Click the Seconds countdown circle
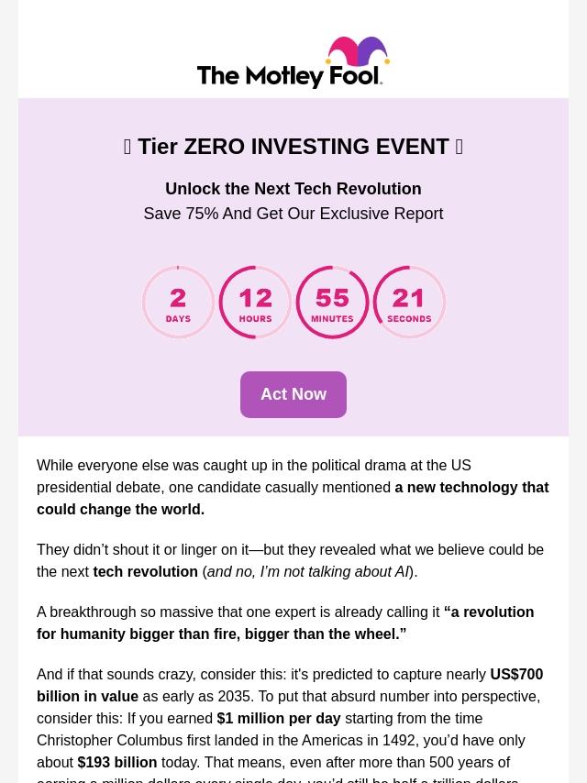The height and width of the screenshot is (783, 587). coord(409,303)
